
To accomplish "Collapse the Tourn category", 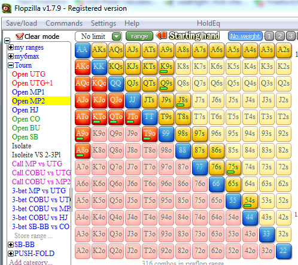I will 11,65.
